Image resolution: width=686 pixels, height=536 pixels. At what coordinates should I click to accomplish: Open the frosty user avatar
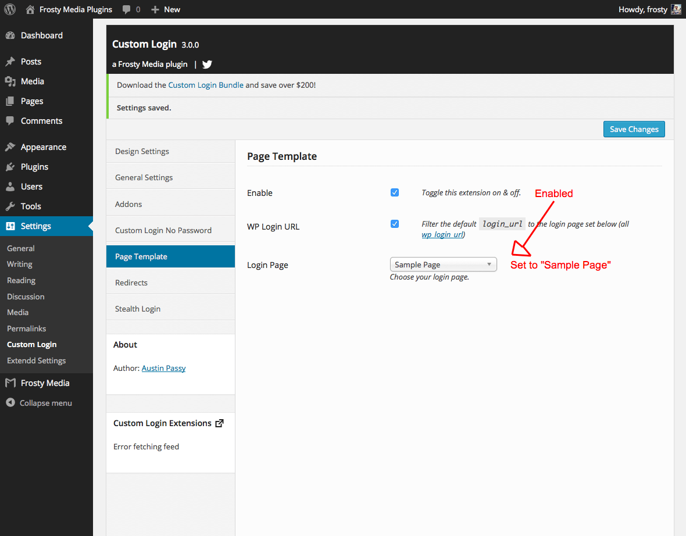676,9
